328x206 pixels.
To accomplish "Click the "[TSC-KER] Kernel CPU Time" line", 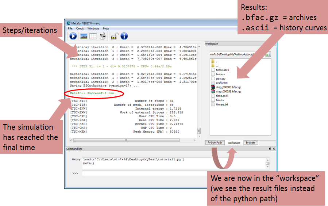I will pyautogui.click(x=127, y=124).
